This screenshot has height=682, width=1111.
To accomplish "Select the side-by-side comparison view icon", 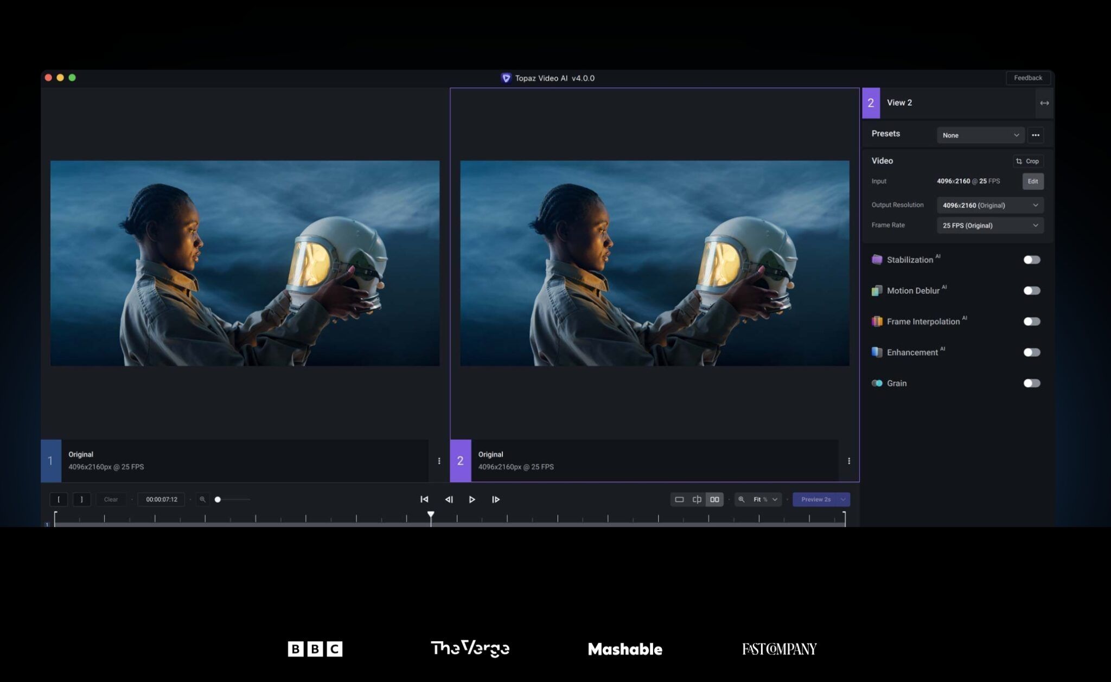I will [x=714, y=499].
